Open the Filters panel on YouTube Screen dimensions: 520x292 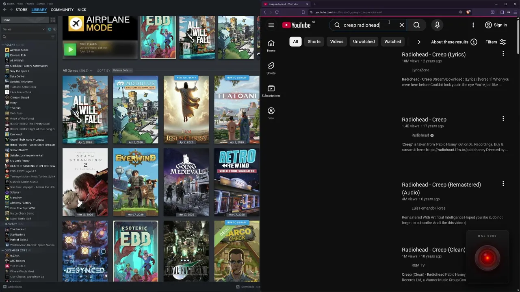(496, 42)
